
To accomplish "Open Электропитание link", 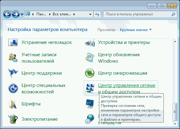I will point(40,119).
